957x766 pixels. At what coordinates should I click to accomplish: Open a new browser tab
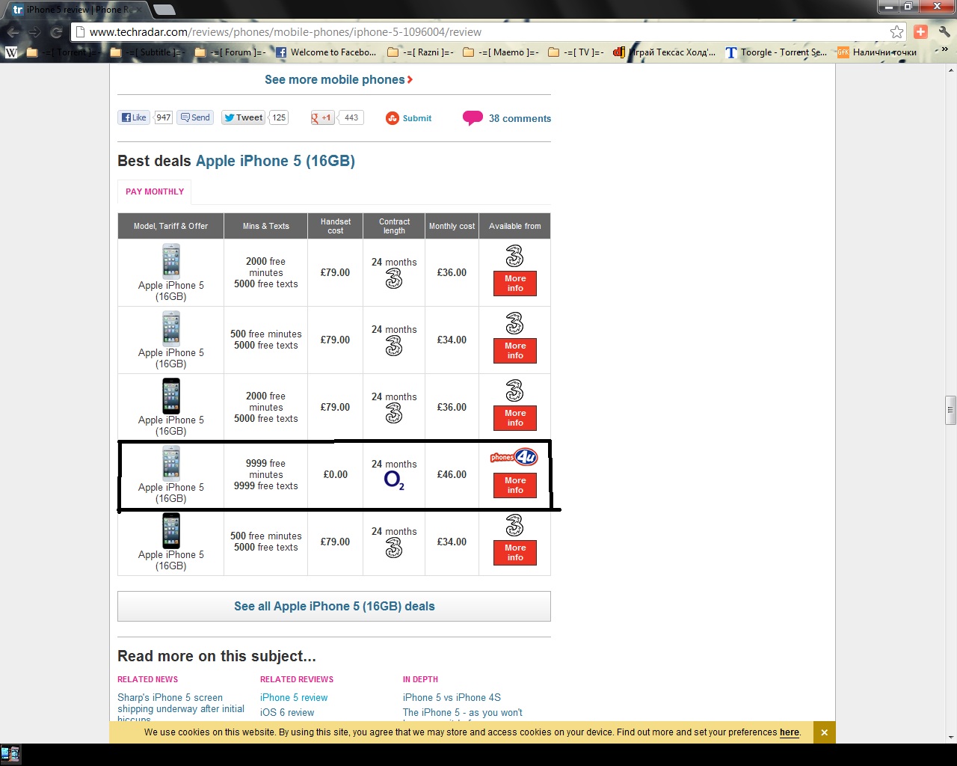coord(164,10)
